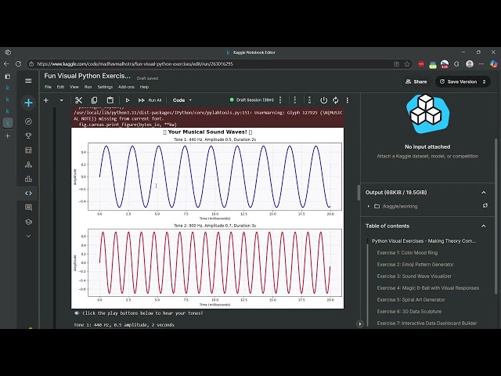501x376 pixels.
Task: Jump to Exercise 5: Spiral Art Generator
Action: click(410, 300)
